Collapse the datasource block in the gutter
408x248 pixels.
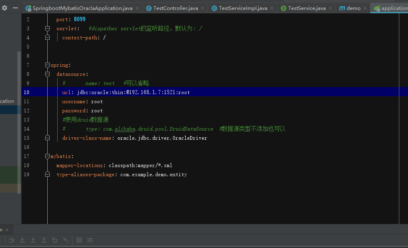(47, 74)
